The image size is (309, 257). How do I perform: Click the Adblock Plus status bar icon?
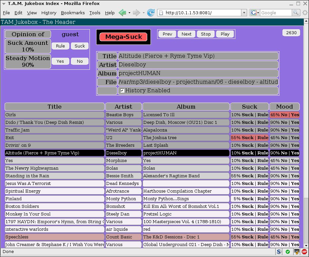[304, 252]
